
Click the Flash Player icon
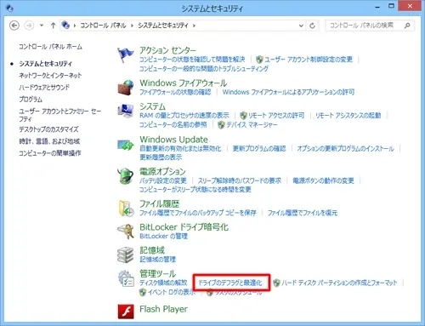pos(126,312)
